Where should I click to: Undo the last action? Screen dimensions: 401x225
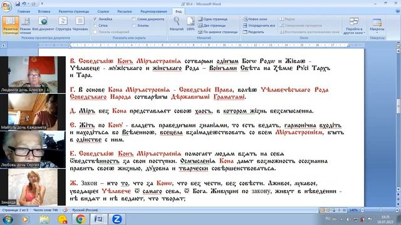[x=24, y=4]
